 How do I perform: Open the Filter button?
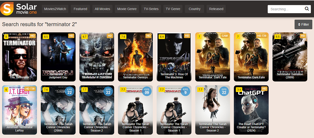coord(303,24)
